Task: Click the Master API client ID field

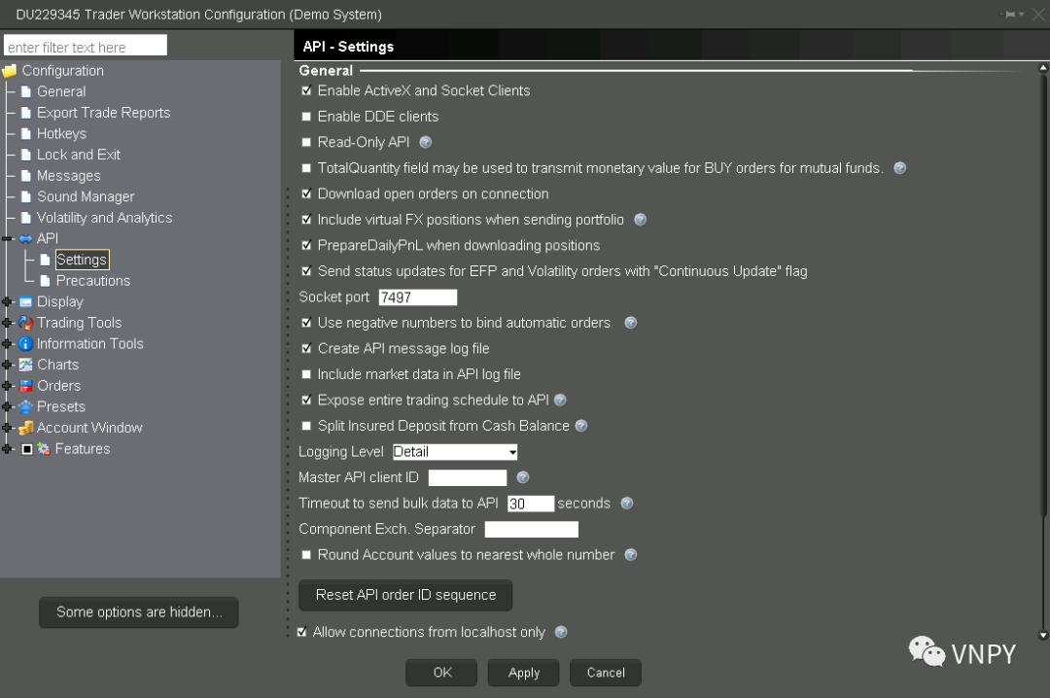Action: tap(468, 477)
